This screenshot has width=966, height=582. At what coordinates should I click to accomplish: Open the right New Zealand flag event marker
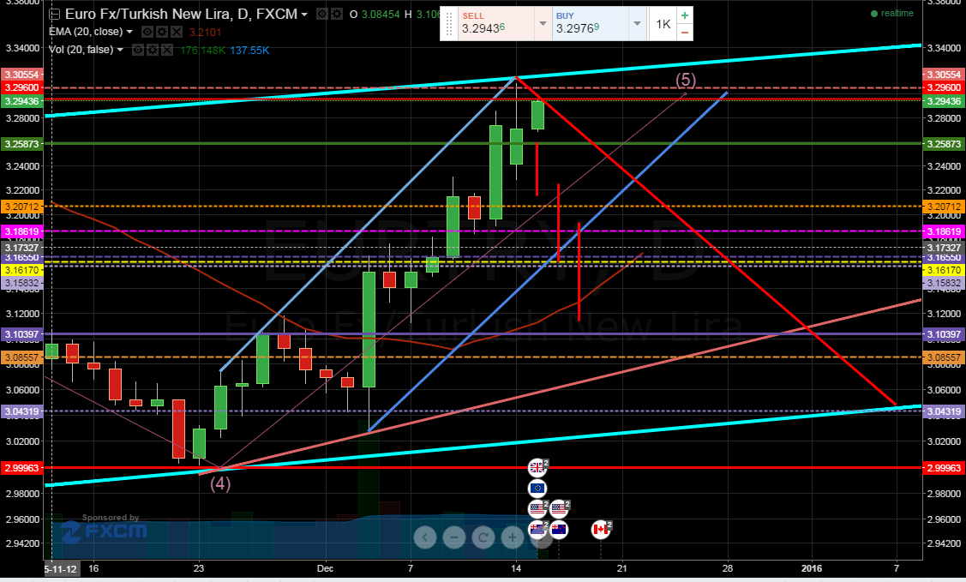(x=559, y=530)
